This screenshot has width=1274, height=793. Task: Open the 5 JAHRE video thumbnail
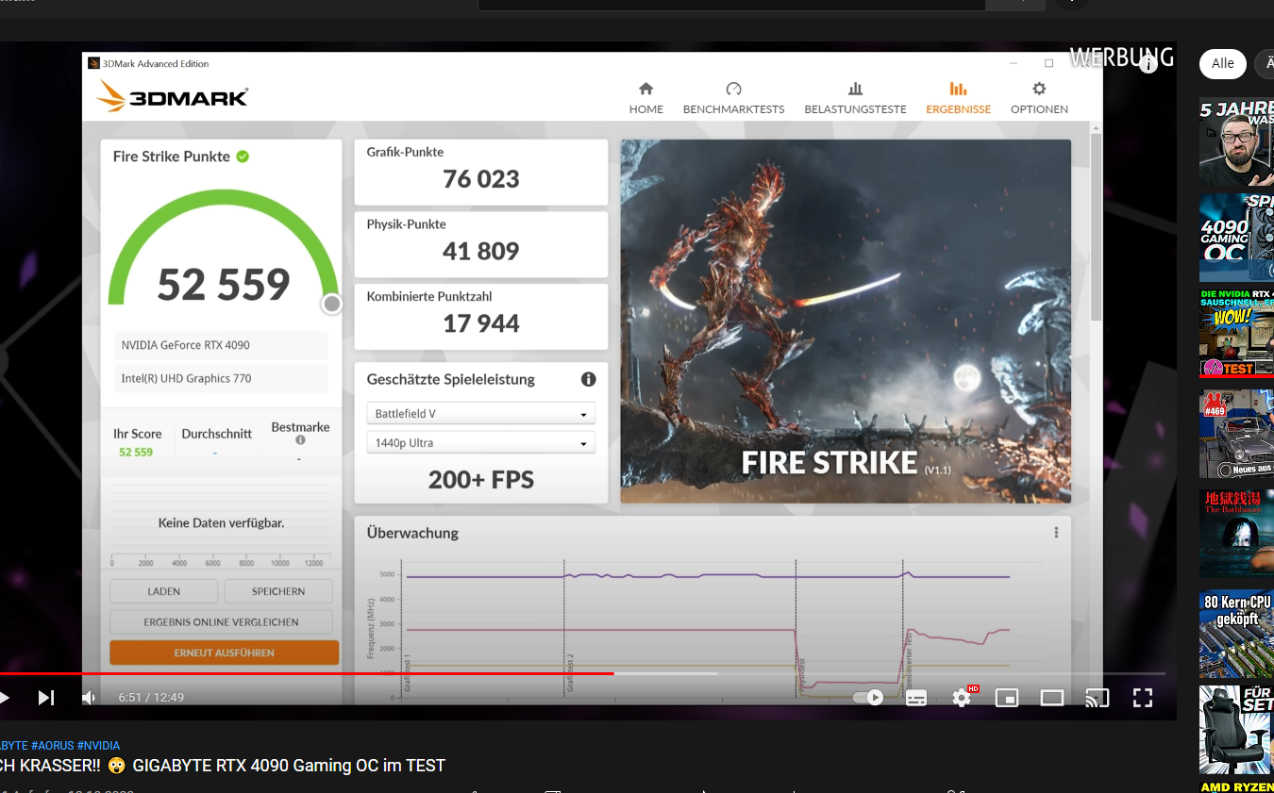click(1236, 141)
